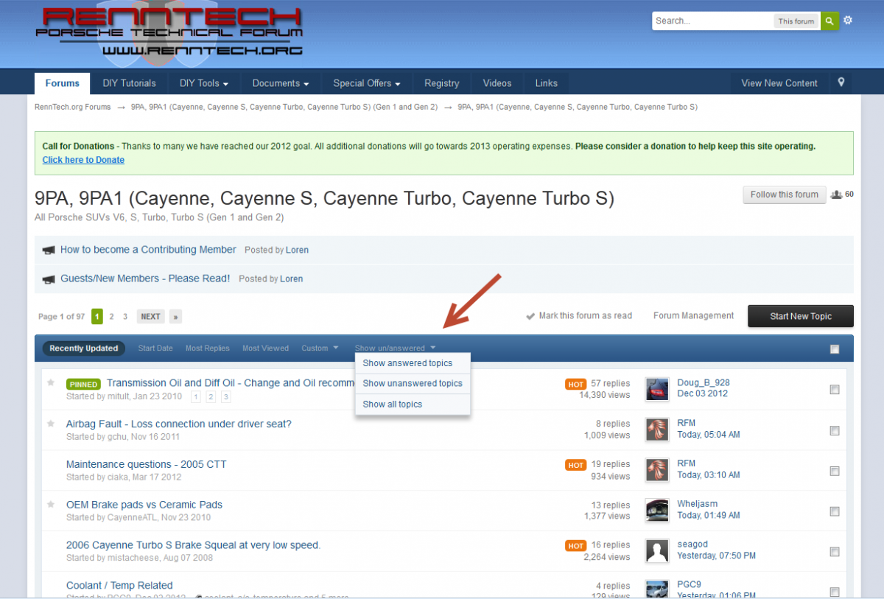
Task: Go to page 2 of topic list
Action: tap(111, 317)
